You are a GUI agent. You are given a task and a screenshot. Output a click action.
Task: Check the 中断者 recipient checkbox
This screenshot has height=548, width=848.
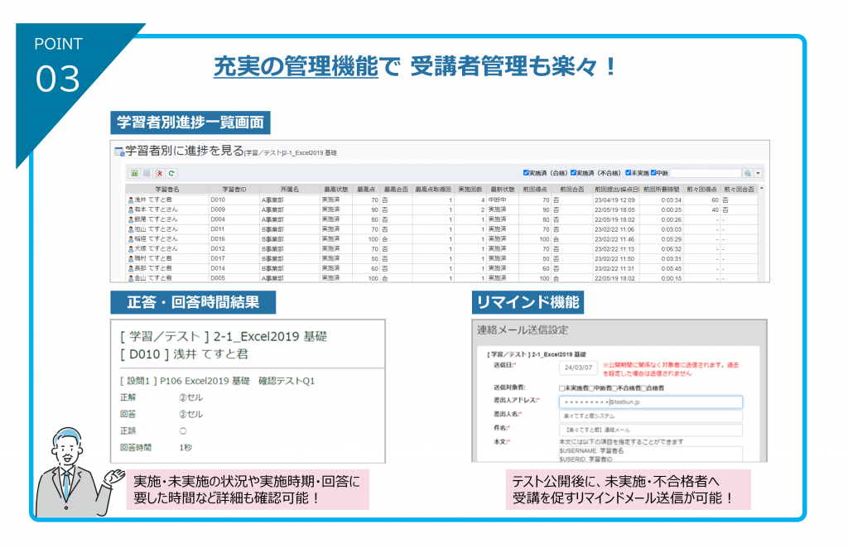[x=591, y=388]
